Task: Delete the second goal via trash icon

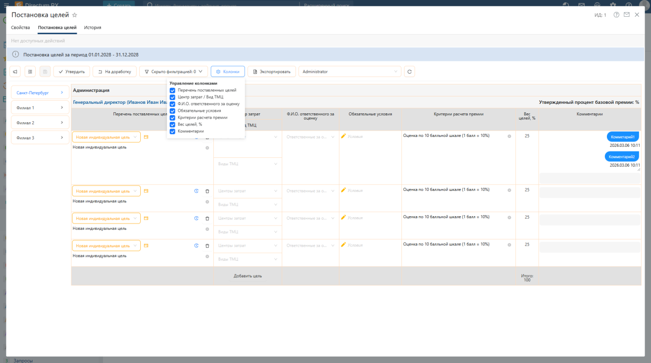Action: pyautogui.click(x=207, y=191)
